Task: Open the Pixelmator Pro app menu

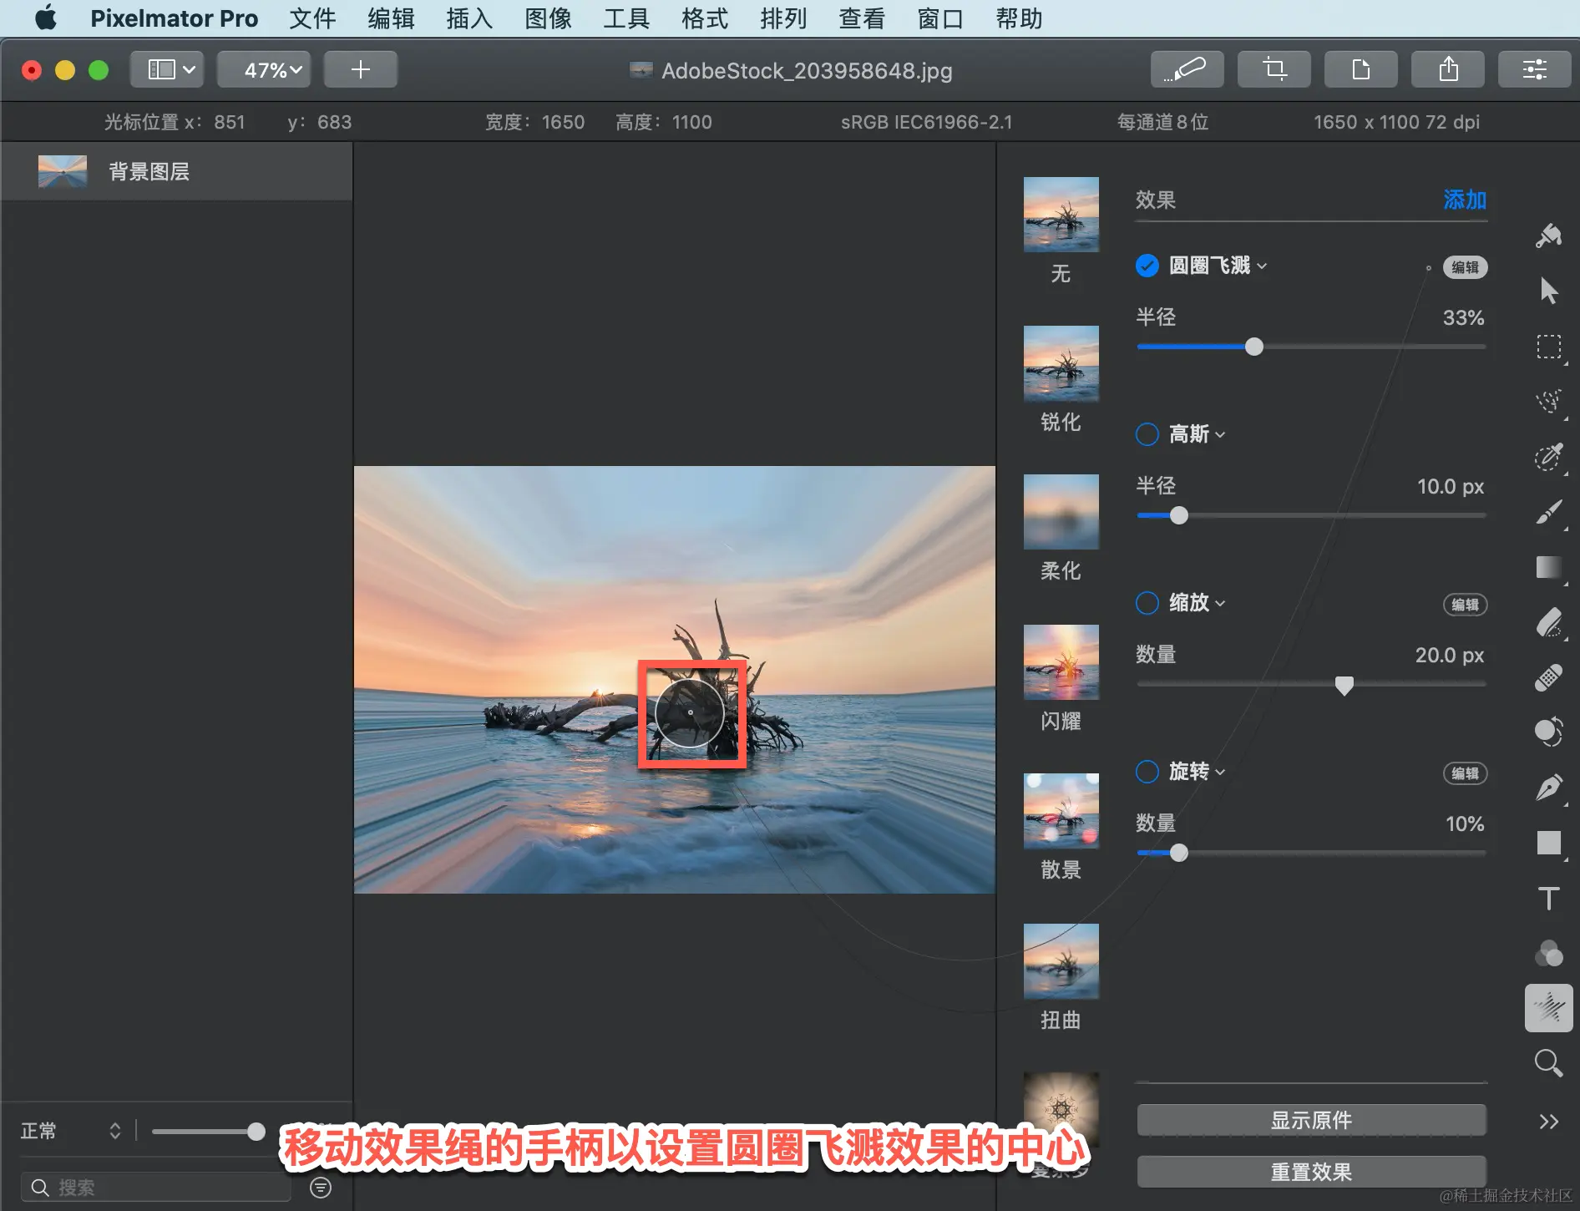Action: pos(174,18)
